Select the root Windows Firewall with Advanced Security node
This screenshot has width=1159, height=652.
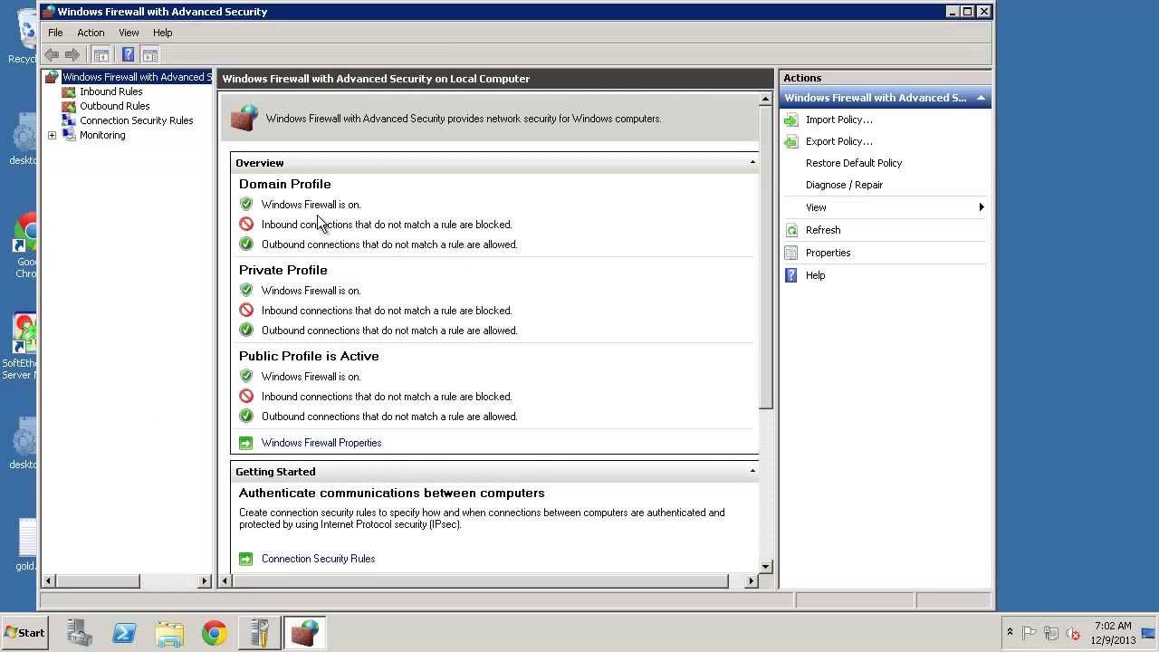coord(136,77)
